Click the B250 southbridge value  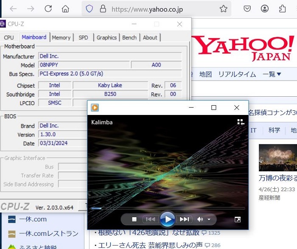click(x=110, y=94)
